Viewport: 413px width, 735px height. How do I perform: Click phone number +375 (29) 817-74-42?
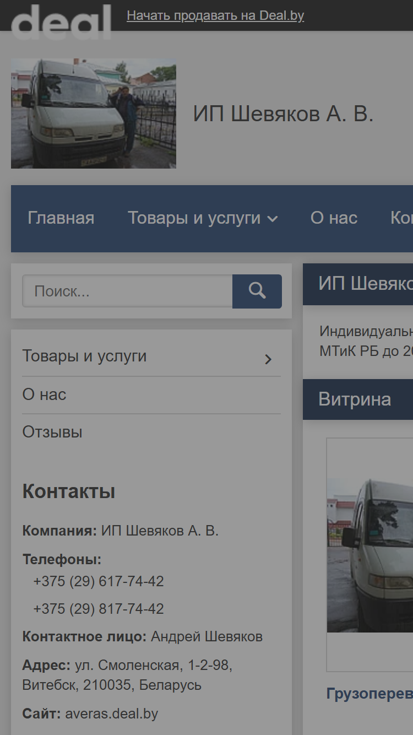[x=99, y=609]
